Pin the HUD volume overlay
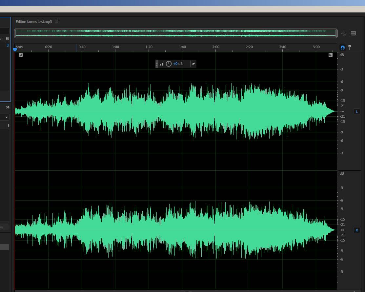Screen dimensions: 365x292 click(x=193, y=64)
